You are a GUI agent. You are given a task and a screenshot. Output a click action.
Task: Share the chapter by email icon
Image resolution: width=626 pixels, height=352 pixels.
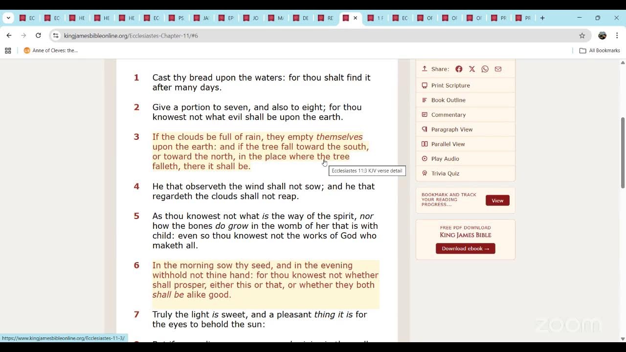(x=498, y=69)
